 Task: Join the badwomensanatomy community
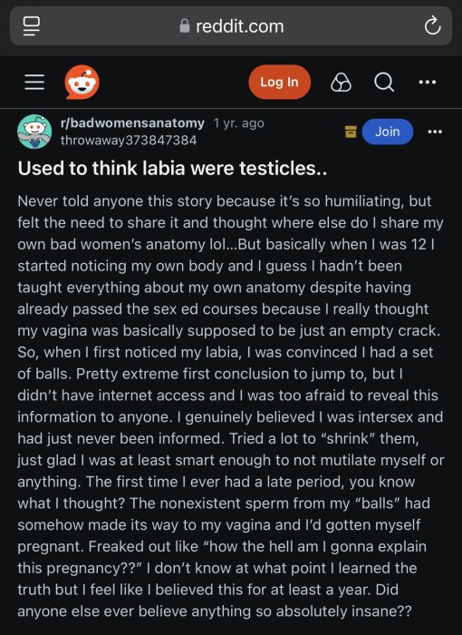(388, 132)
